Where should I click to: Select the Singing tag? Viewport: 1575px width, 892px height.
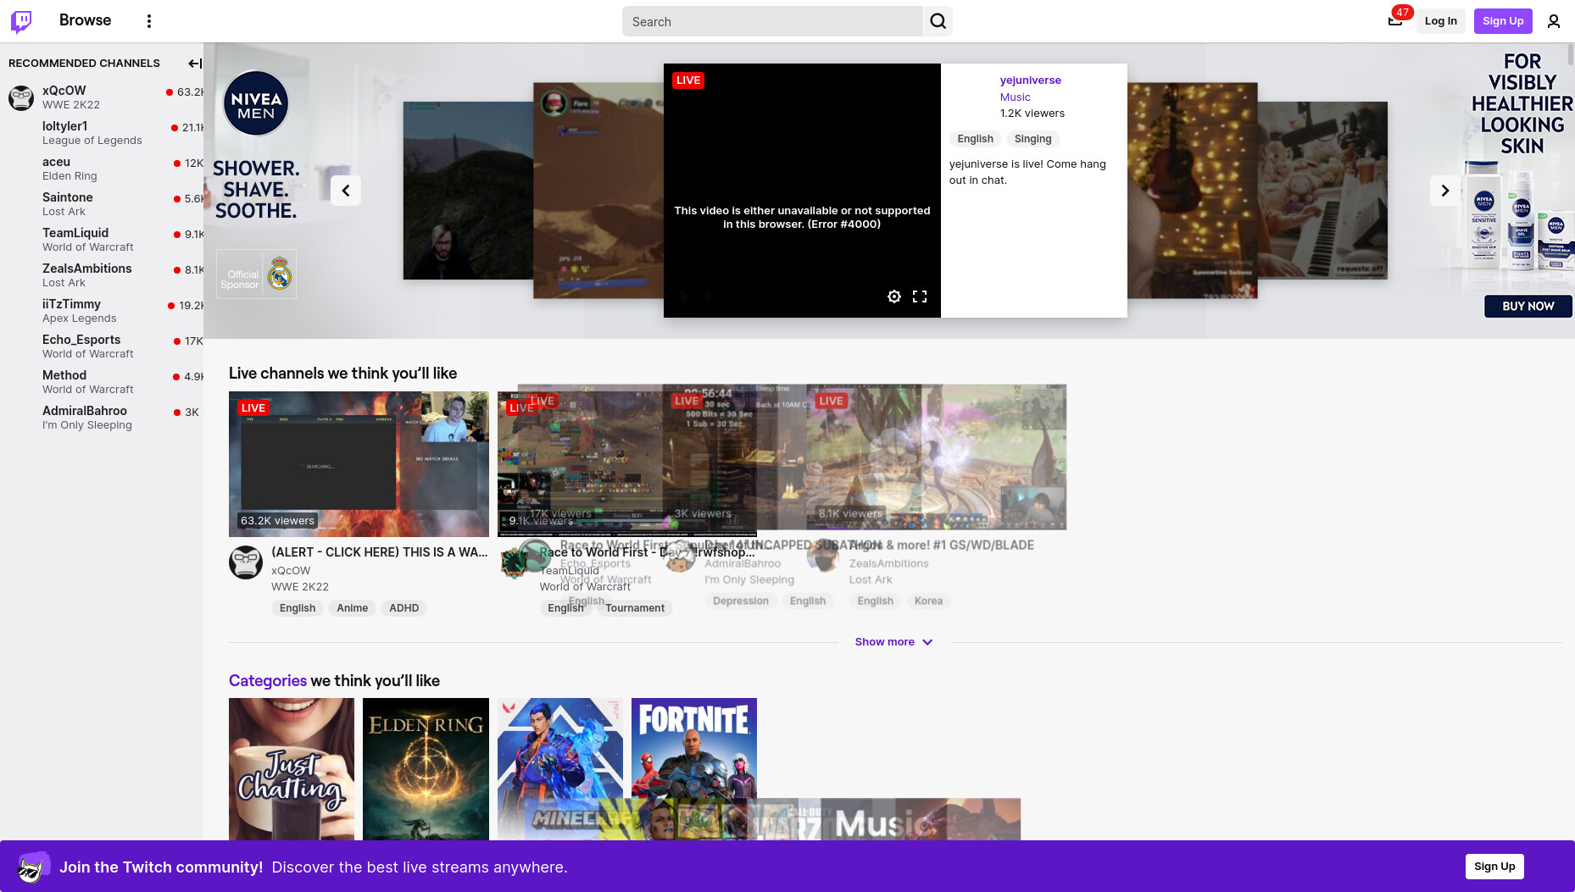1032,139
